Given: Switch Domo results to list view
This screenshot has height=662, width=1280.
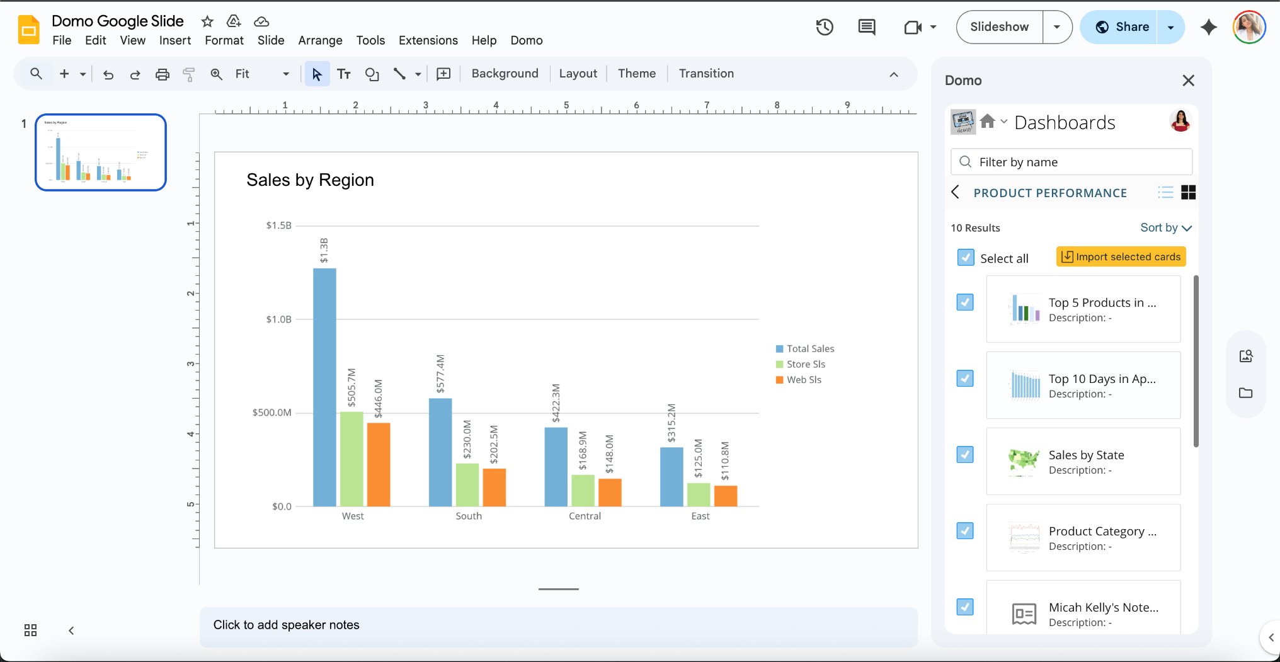Looking at the screenshot, I should 1165,193.
